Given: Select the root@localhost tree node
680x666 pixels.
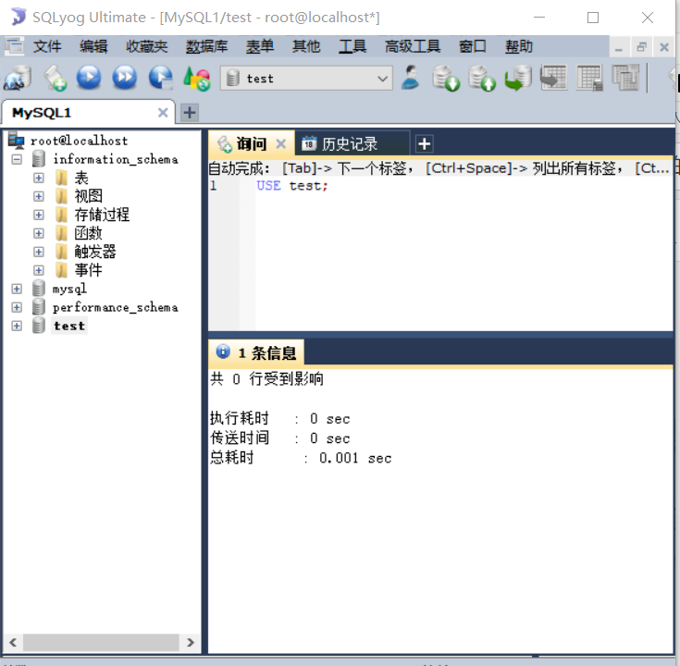Looking at the screenshot, I should (x=79, y=141).
